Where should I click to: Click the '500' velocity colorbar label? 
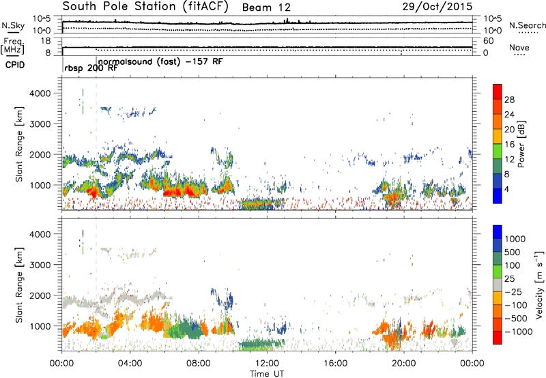pos(514,252)
